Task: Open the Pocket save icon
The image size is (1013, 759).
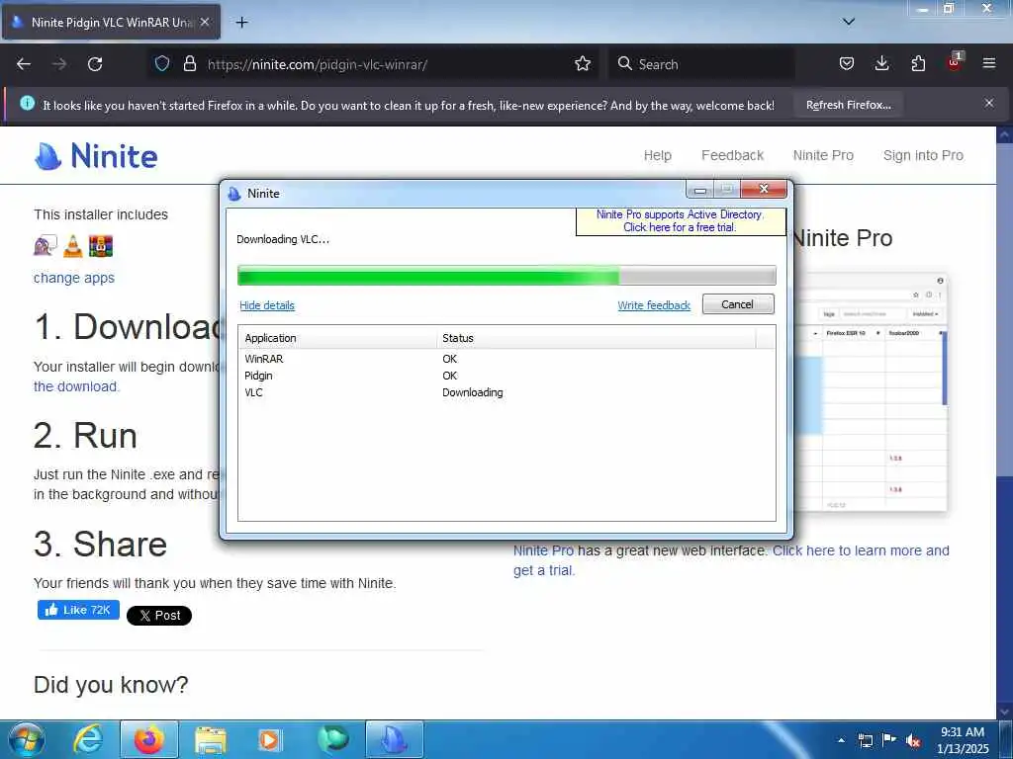Action: pos(847,63)
